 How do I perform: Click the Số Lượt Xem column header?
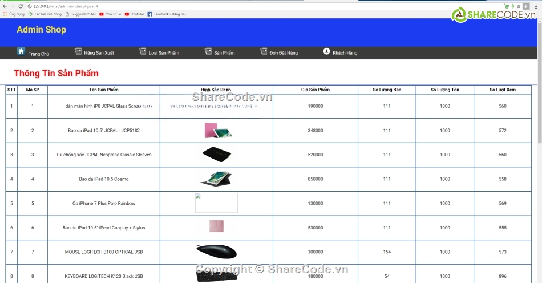point(503,90)
